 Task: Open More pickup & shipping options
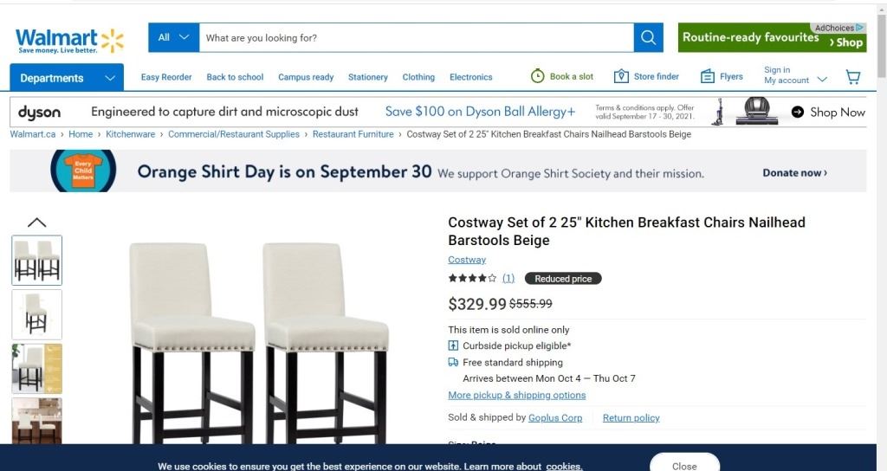click(516, 395)
